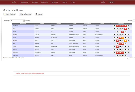
Task: Click the red circle icon in row 87687
Action: (117, 47)
